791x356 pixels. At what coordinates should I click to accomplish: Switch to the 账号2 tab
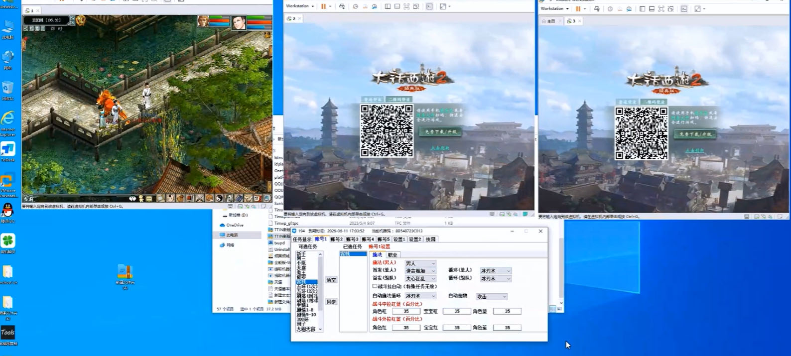coord(336,239)
